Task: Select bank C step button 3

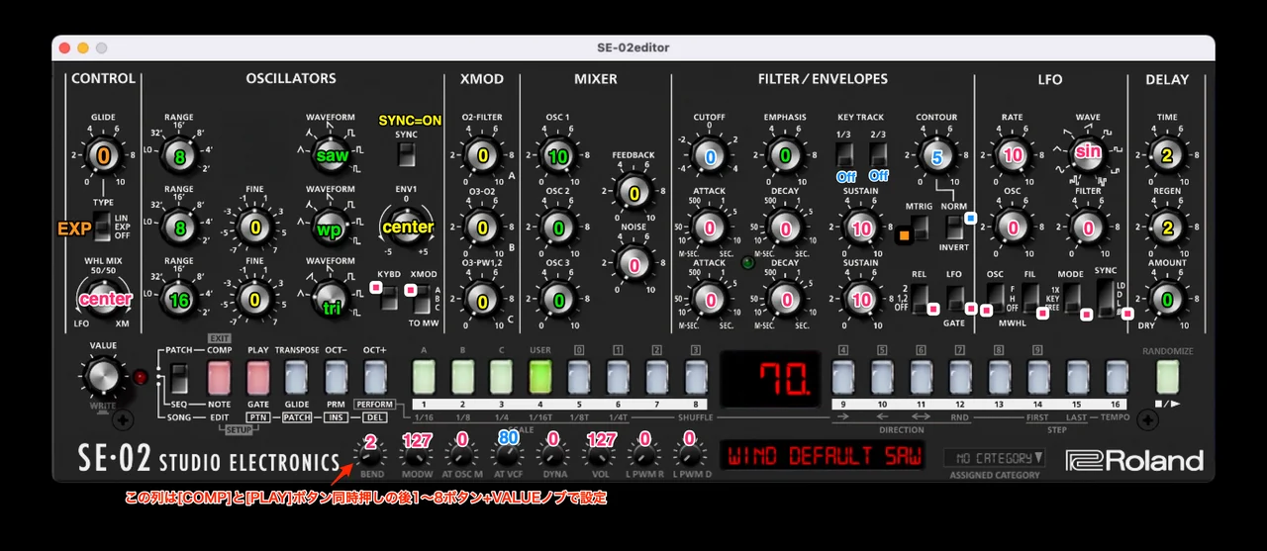Action: pos(501,377)
